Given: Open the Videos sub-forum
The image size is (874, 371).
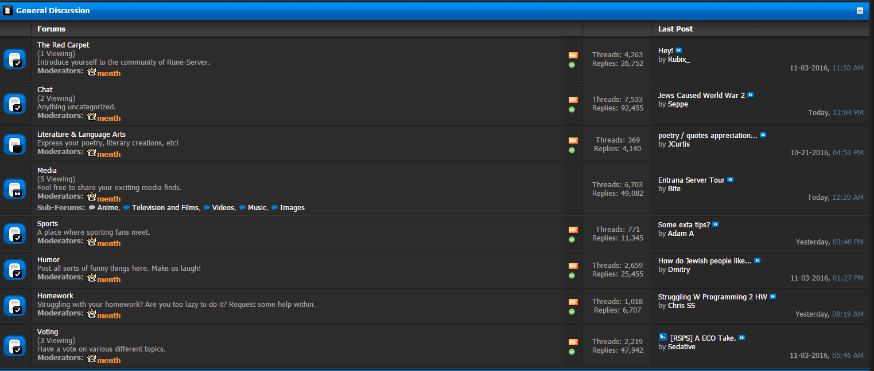Looking at the screenshot, I should click(x=223, y=208).
